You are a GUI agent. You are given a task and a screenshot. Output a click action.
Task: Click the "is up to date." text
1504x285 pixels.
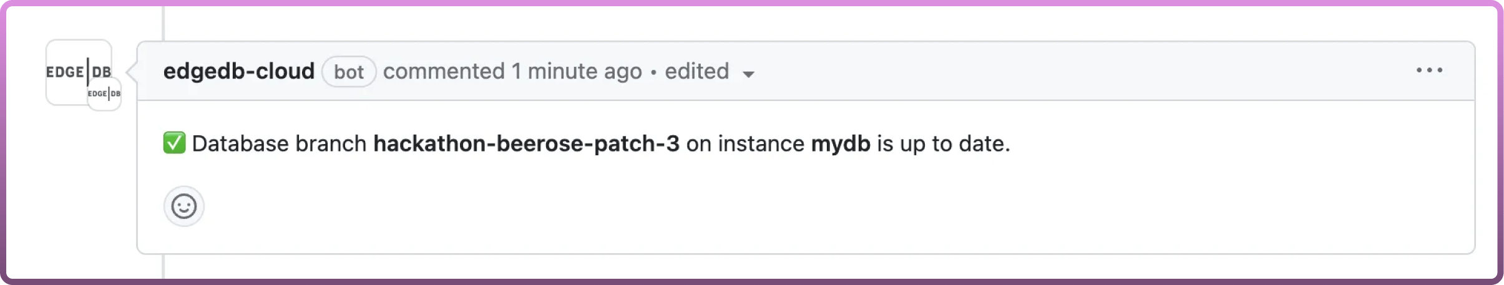(x=944, y=143)
